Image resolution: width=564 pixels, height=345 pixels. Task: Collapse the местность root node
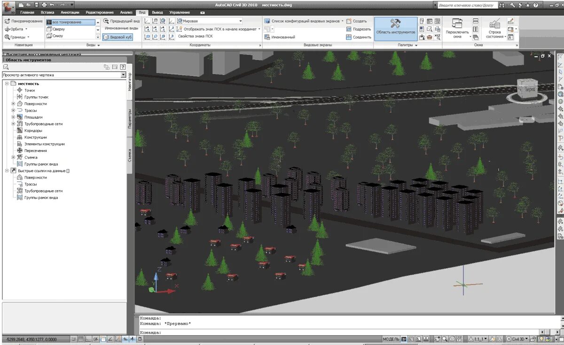point(7,84)
